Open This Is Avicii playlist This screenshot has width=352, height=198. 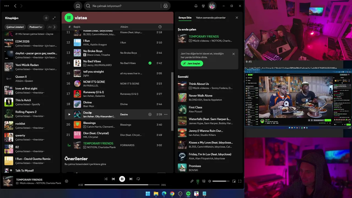[31, 102]
